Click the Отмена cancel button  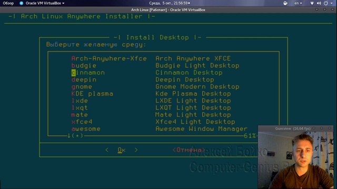[x=189, y=150]
